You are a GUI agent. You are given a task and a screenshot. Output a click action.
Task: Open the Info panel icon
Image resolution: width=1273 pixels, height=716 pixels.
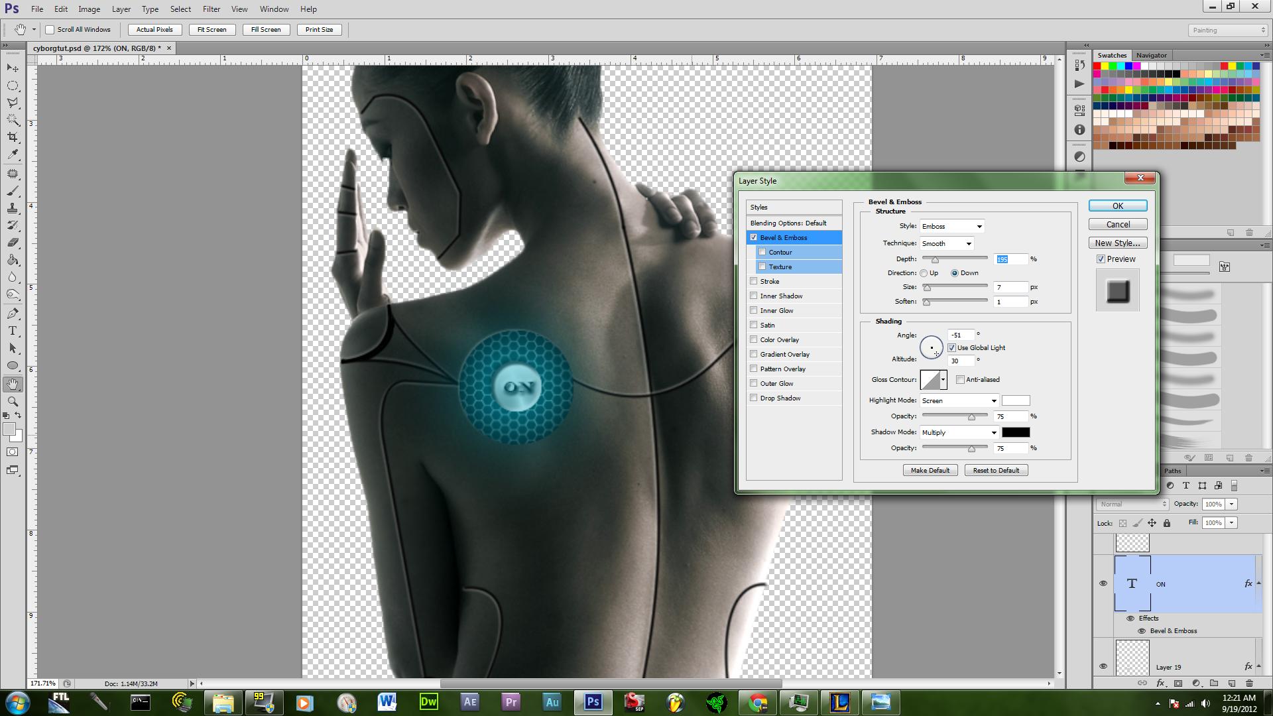[x=1079, y=130]
